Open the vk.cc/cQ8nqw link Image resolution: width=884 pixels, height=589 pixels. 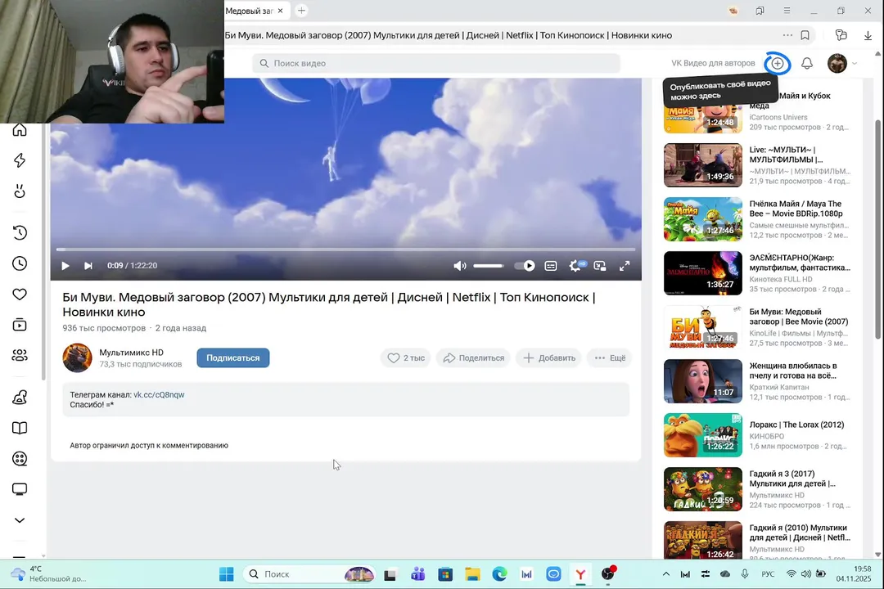pyautogui.click(x=159, y=394)
